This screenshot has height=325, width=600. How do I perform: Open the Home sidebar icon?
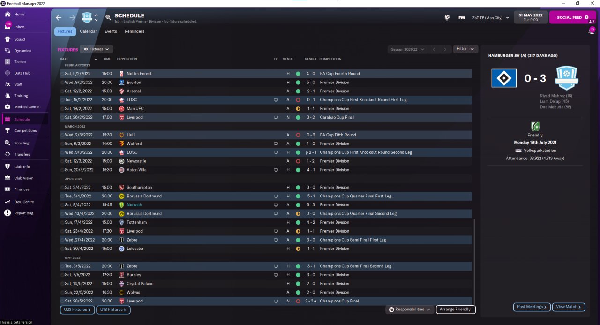(x=7, y=14)
